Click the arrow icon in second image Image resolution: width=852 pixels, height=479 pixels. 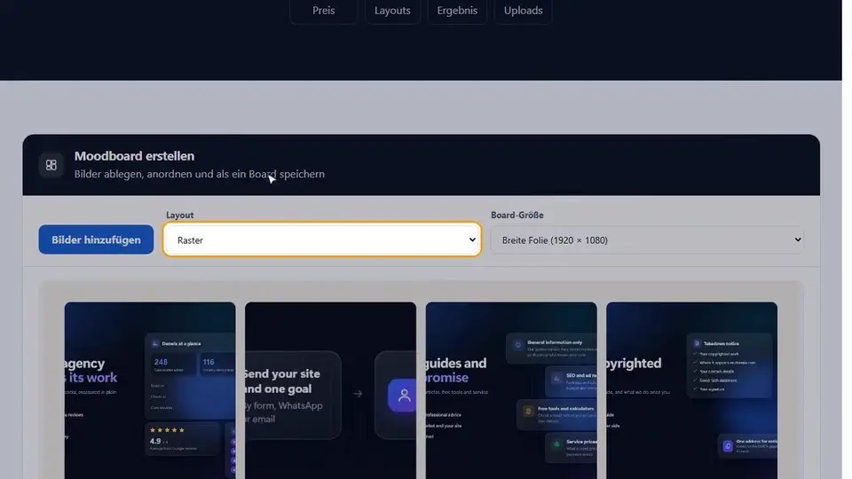pos(358,394)
